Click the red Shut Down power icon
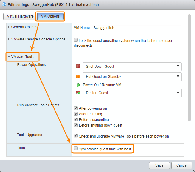 pyautogui.click(x=78, y=66)
